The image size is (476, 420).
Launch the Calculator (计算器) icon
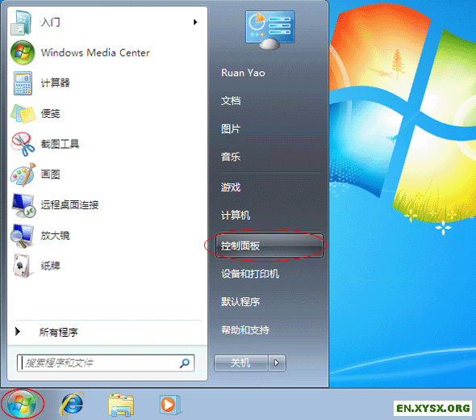tap(23, 83)
